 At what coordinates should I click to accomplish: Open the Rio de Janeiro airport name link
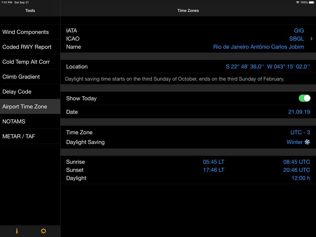click(259, 47)
